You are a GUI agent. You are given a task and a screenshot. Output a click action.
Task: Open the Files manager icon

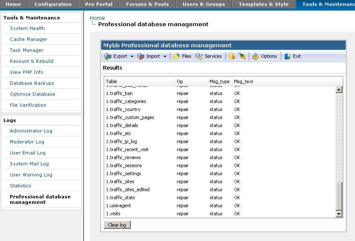click(x=177, y=56)
